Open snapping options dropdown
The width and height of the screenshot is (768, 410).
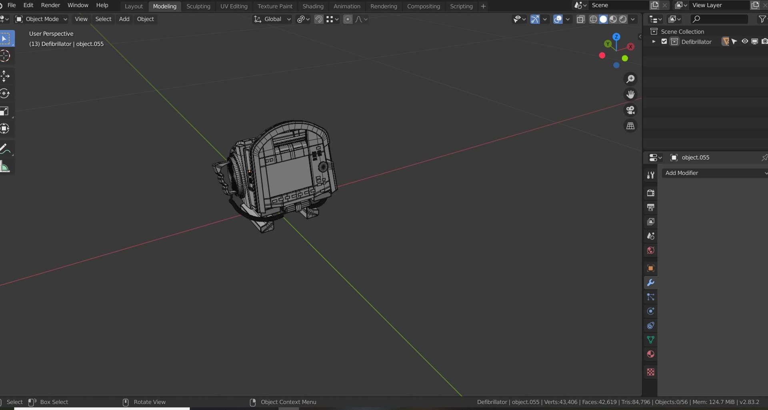click(332, 19)
